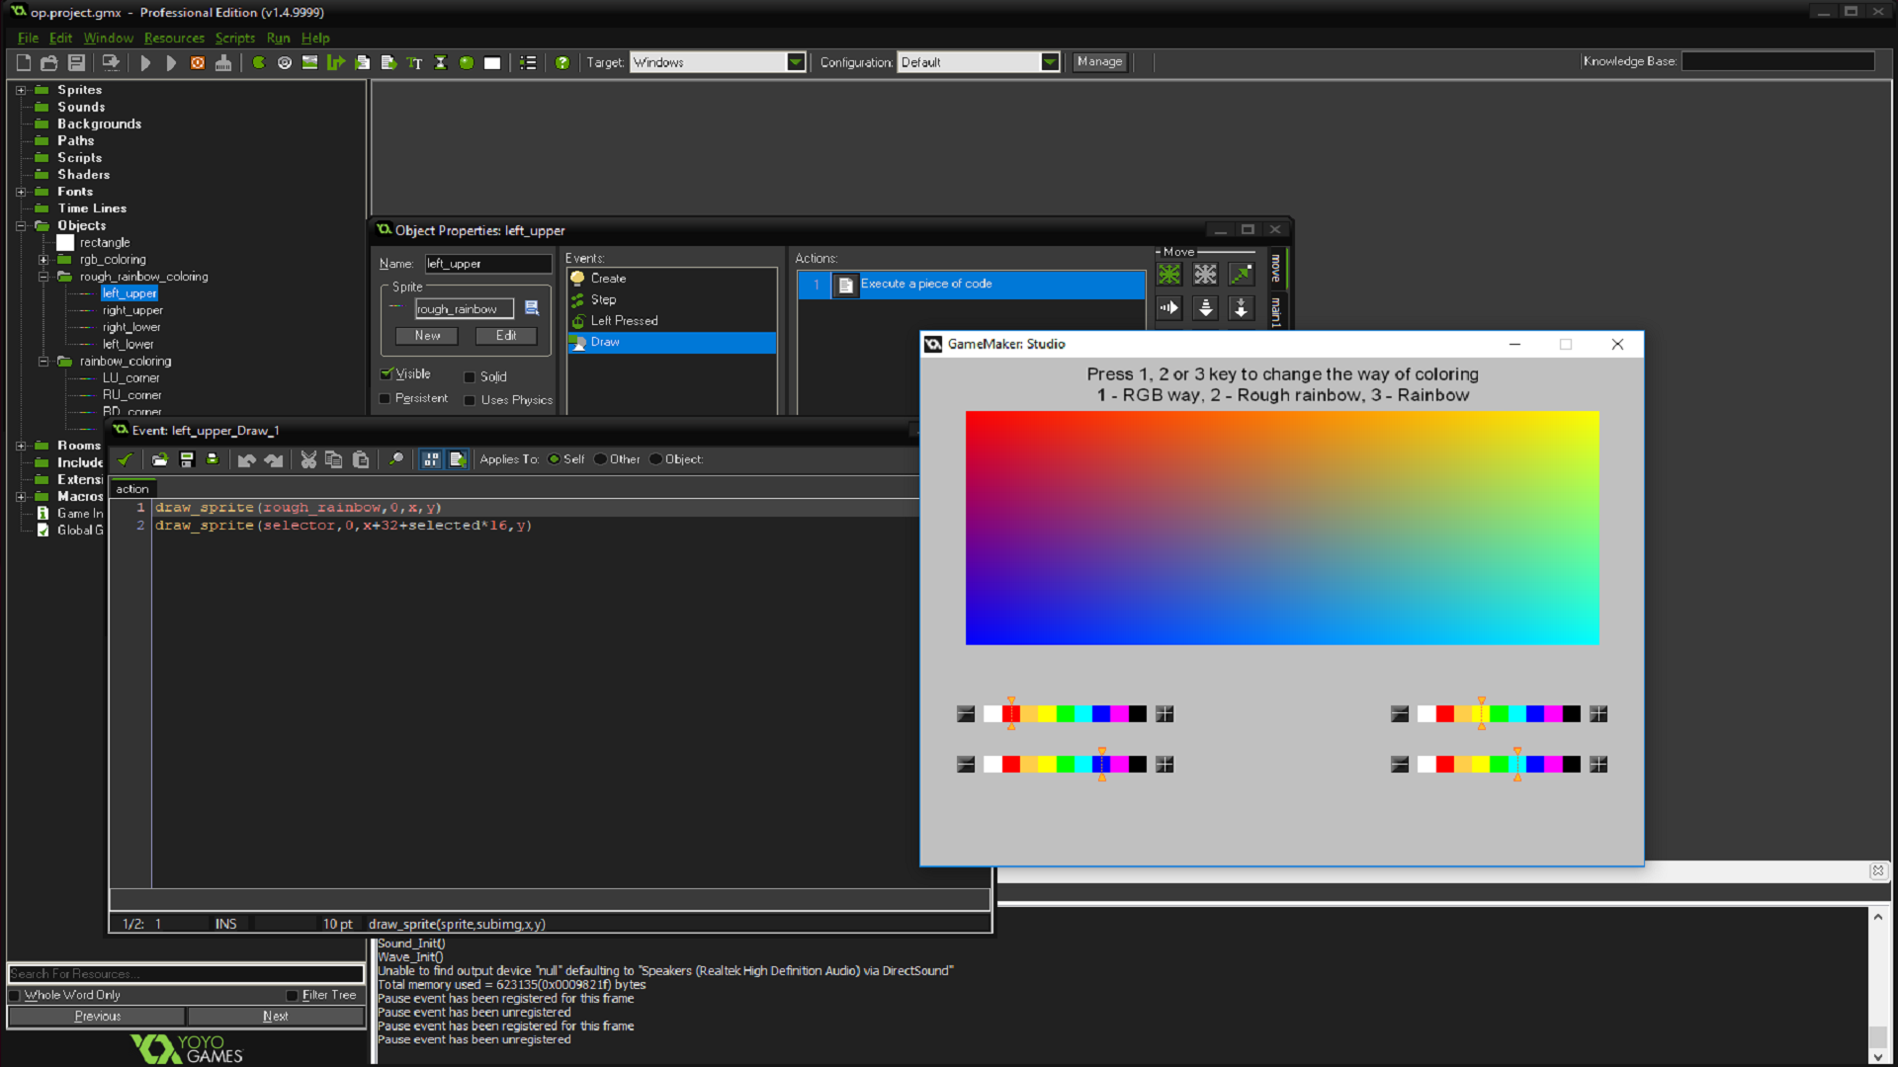Open the Run menu

pos(278,38)
